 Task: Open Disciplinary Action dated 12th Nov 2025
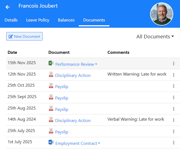(73, 75)
